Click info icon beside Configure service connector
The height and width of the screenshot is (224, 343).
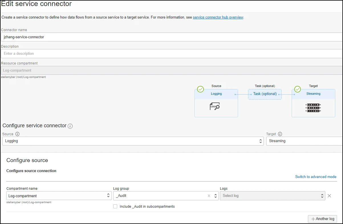click(x=70, y=126)
